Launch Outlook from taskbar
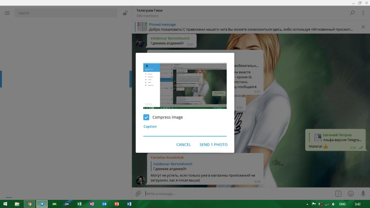This screenshot has width=370, height=208. pos(104,204)
